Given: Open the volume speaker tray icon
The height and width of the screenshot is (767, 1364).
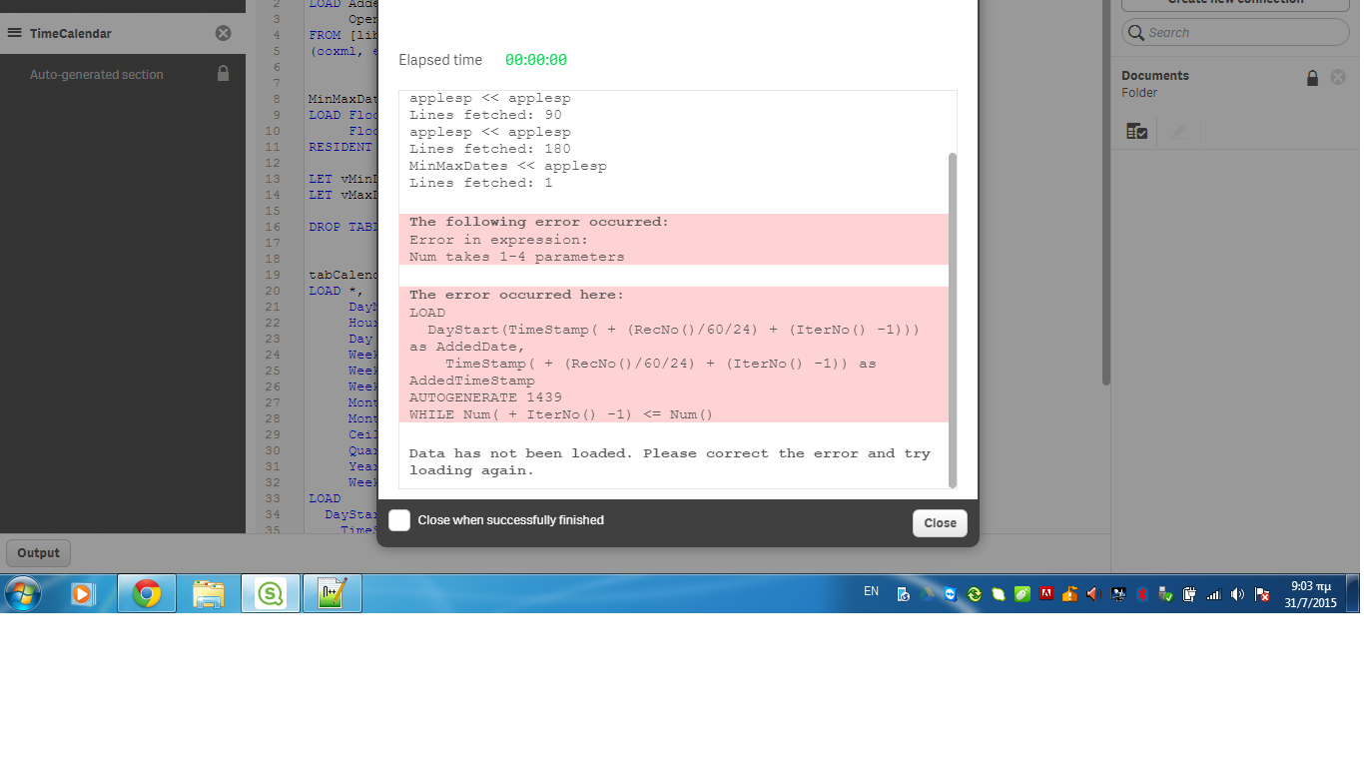Looking at the screenshot, I should 1237,593.
